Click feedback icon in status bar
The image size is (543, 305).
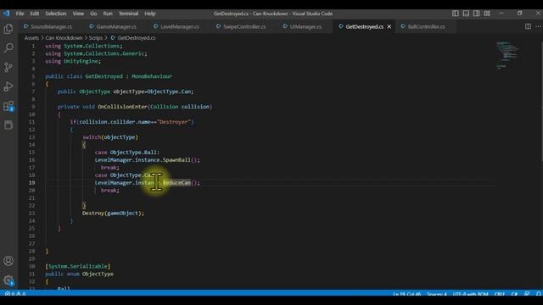coord(527,294)
